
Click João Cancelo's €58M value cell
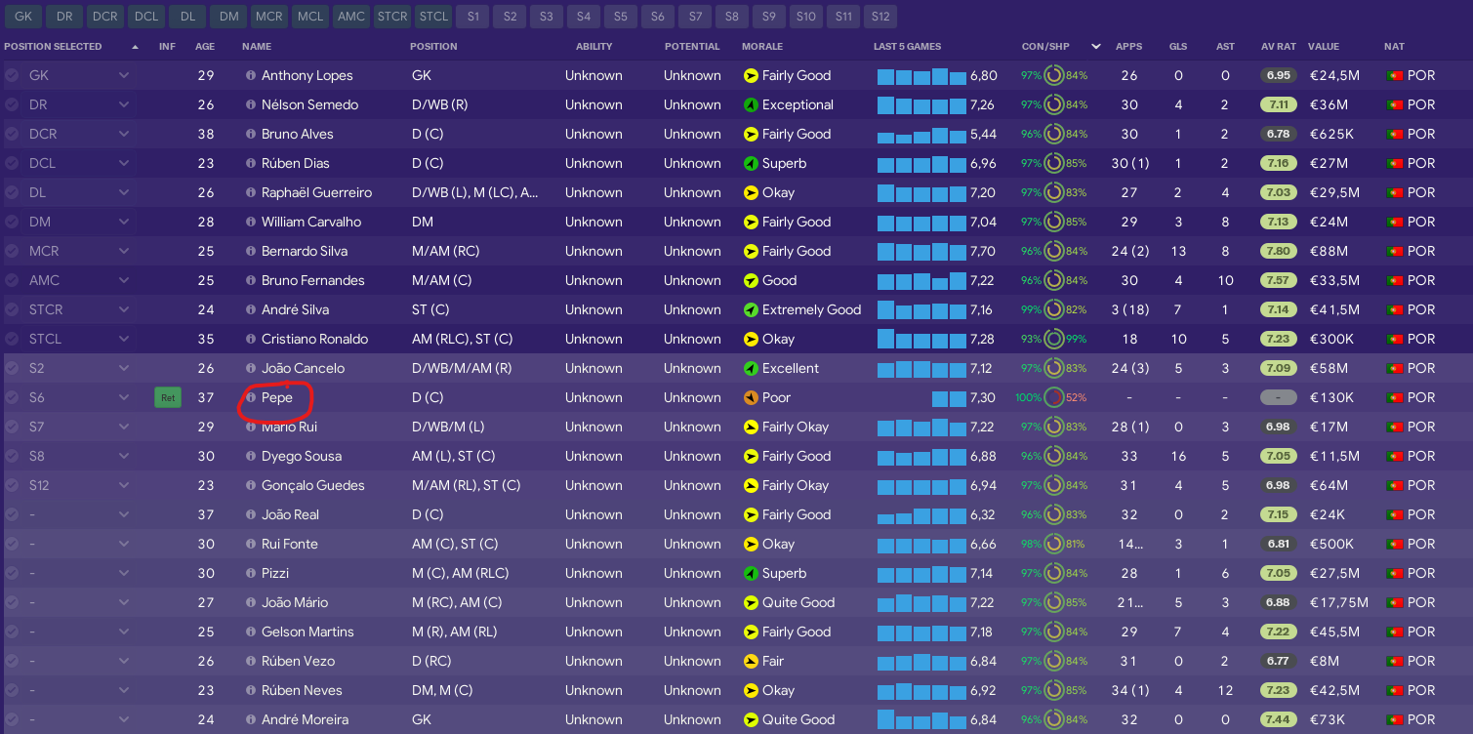point(1328,368)
